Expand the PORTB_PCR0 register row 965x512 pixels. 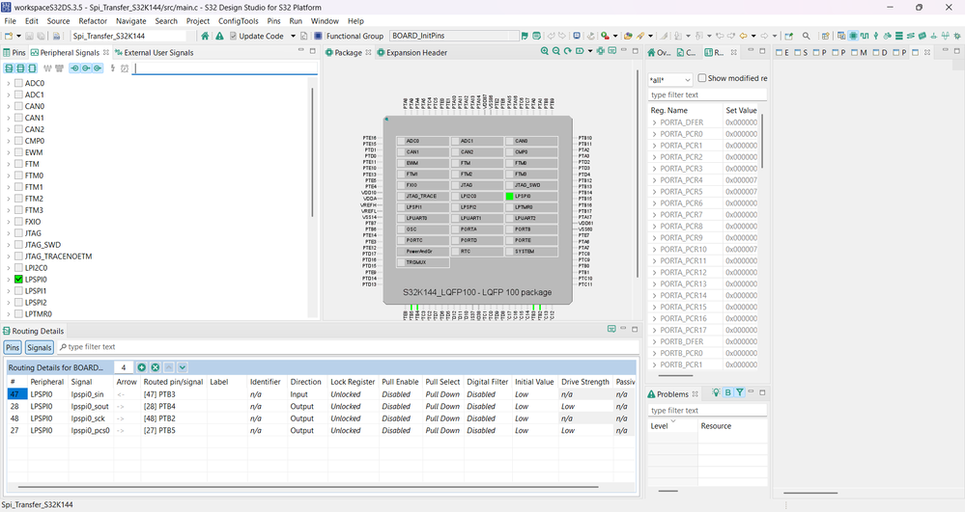click(x=654, y=353)
